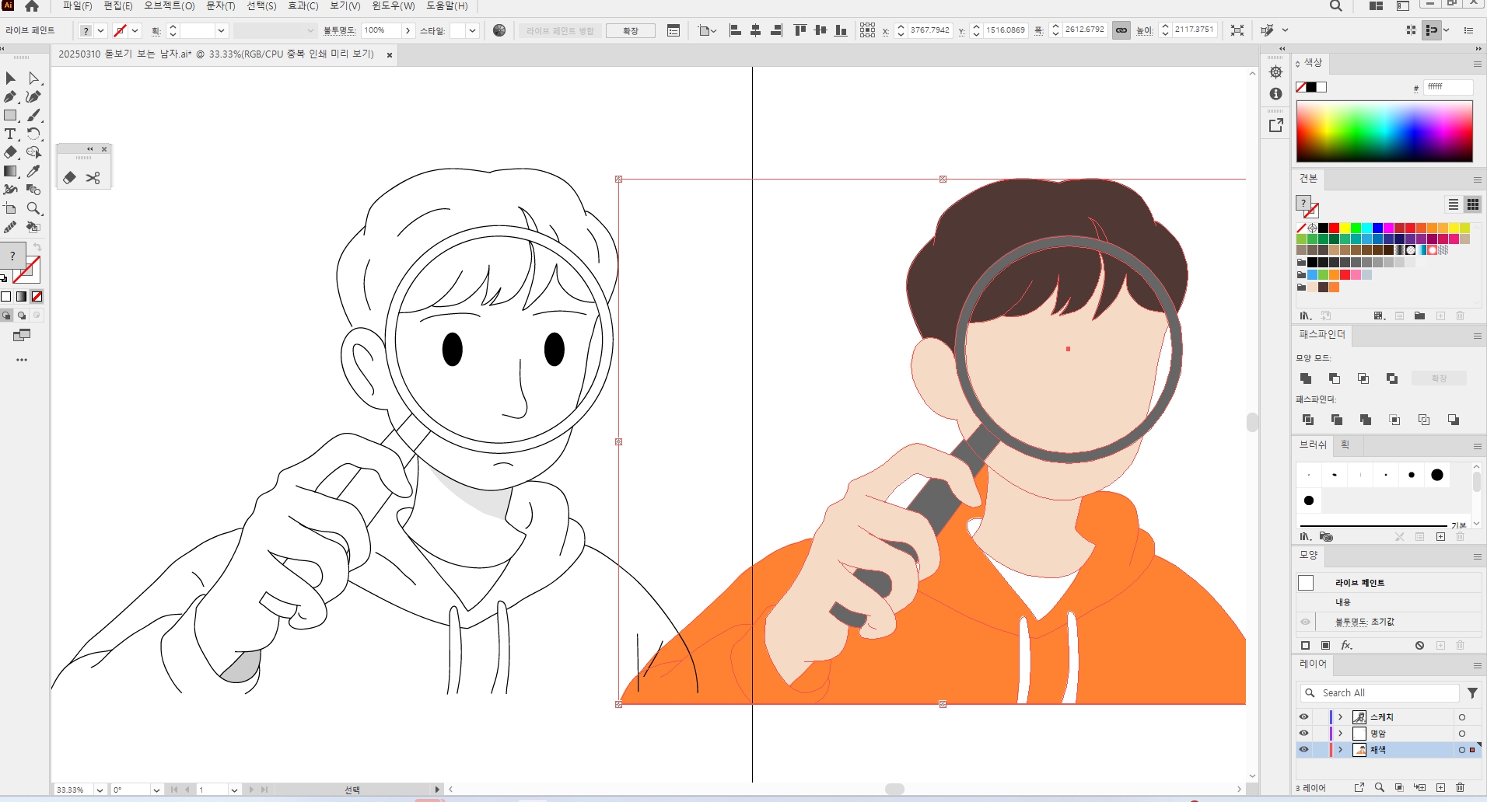
Task: Click the Minus Front icon in Pathfinder
Action: point(1335,378)
